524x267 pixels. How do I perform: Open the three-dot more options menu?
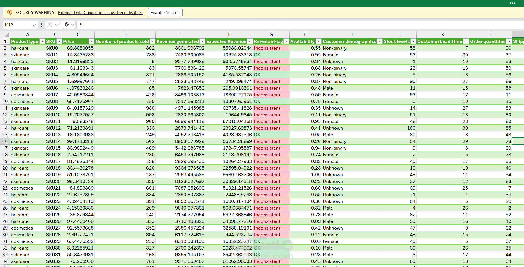click(512, 3)
